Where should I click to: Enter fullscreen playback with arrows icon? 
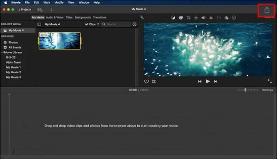[x=270, y=81]
